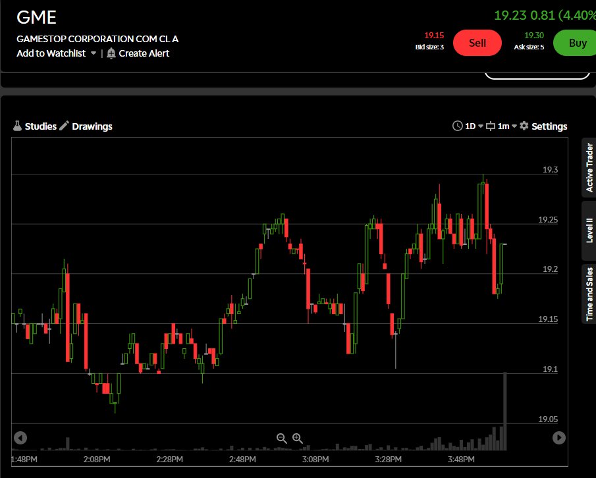Click the 19.25 price axis label
This screenshot has height=478, width=596.
pyautogui.click(x=548, y=220)
